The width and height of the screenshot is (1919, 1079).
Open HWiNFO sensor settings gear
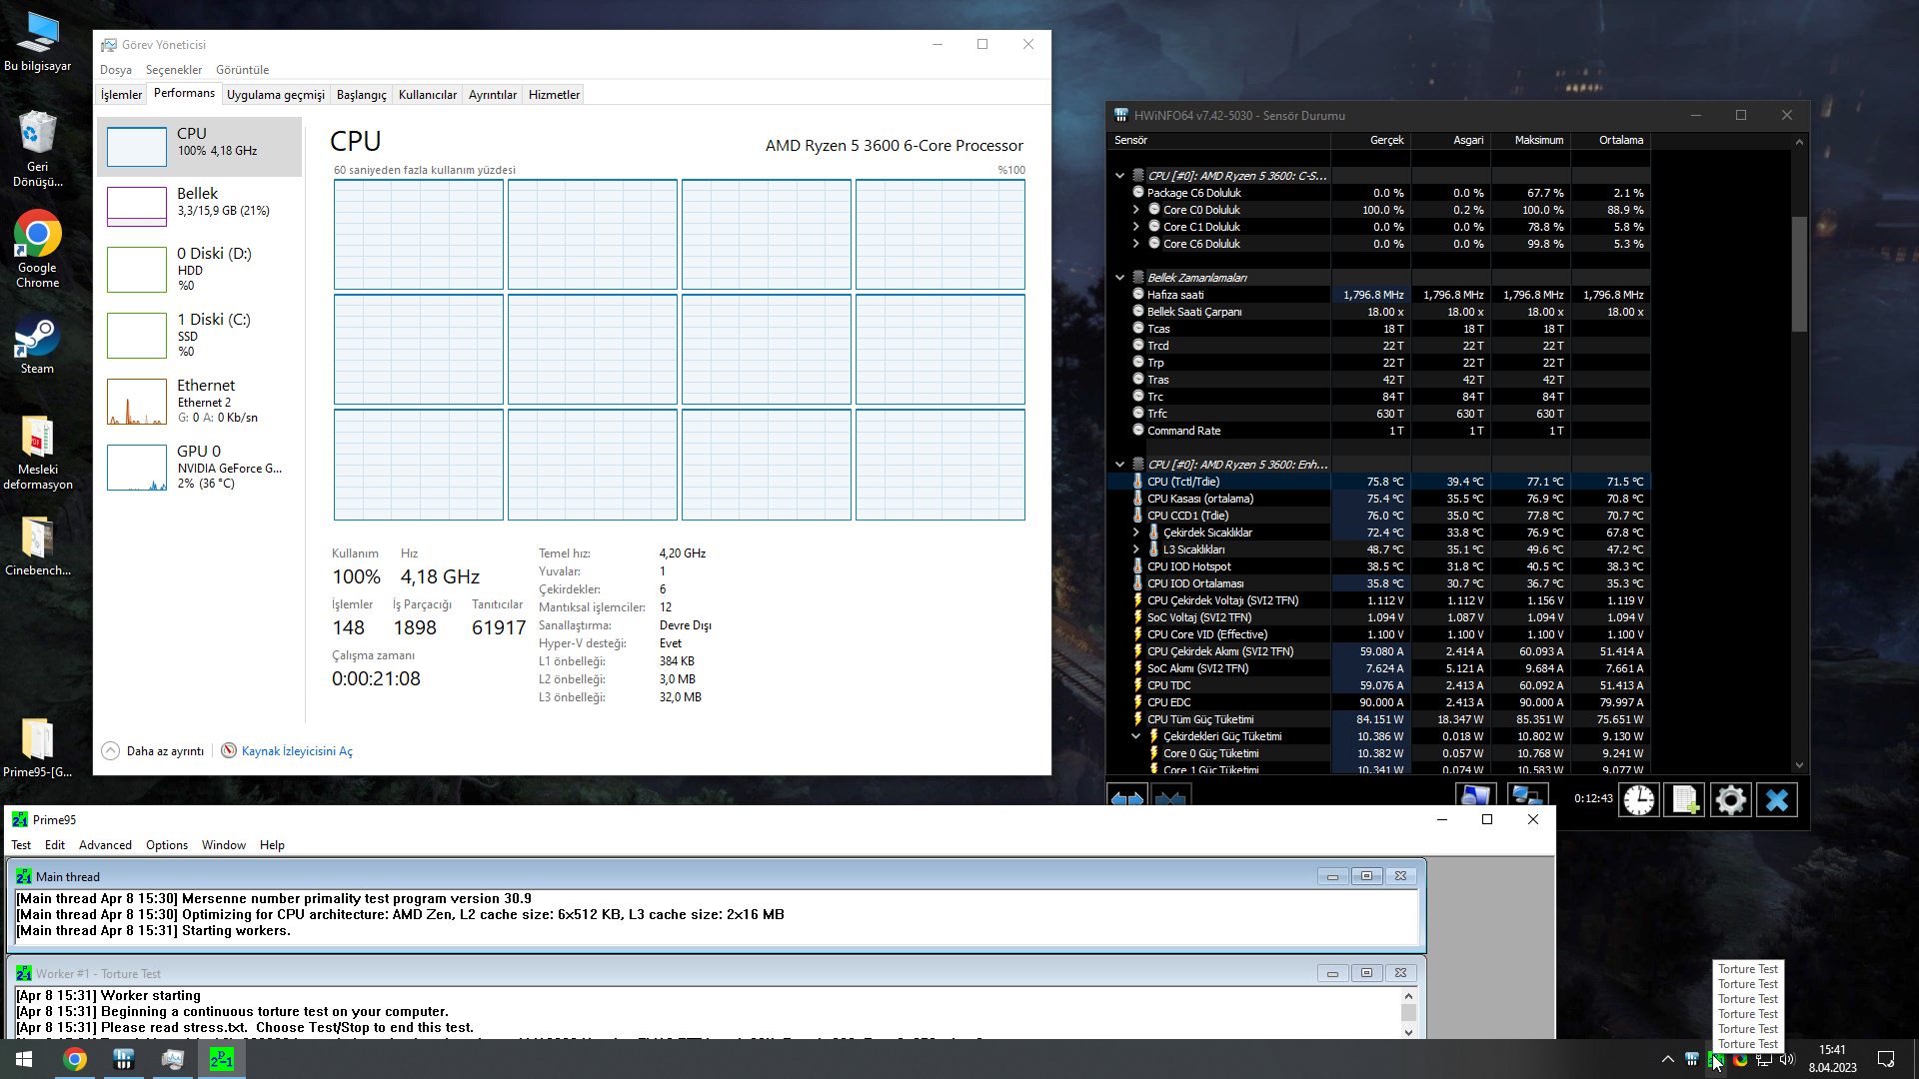(x=1731, y=799)
